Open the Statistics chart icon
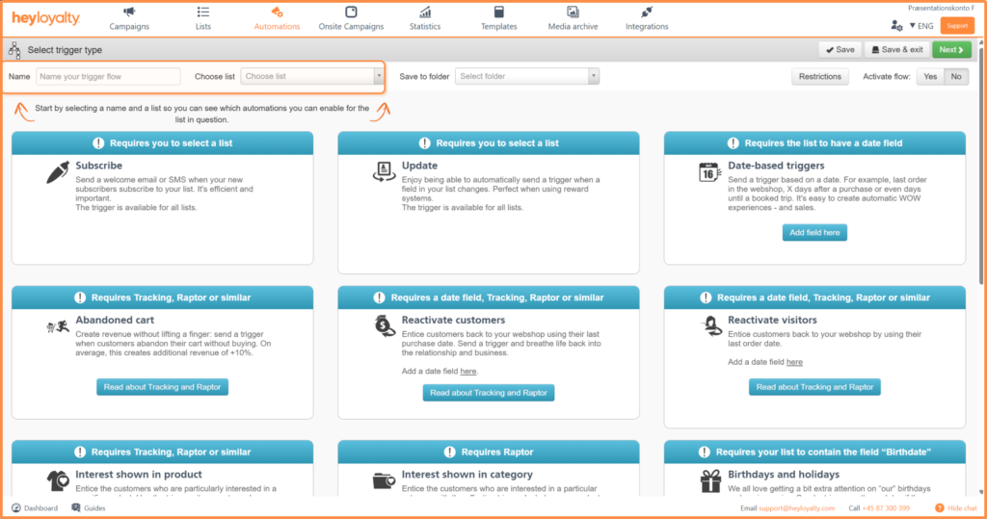 [425, 12]
